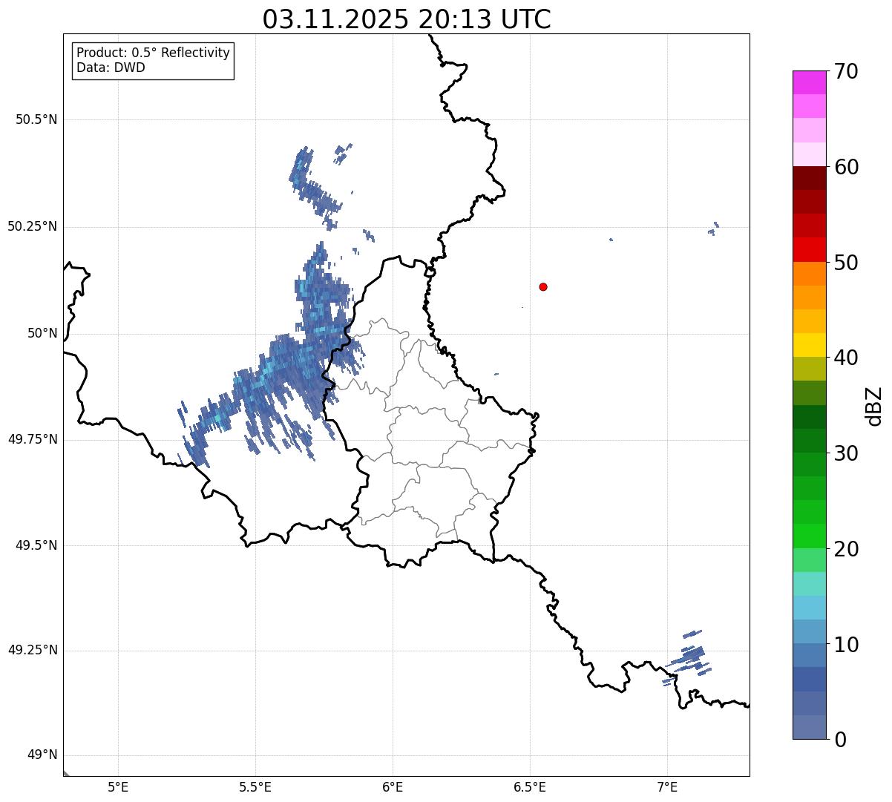Click the 5.5°E longitude label
The height and width of the screenshot is (802, 892).
255,786
